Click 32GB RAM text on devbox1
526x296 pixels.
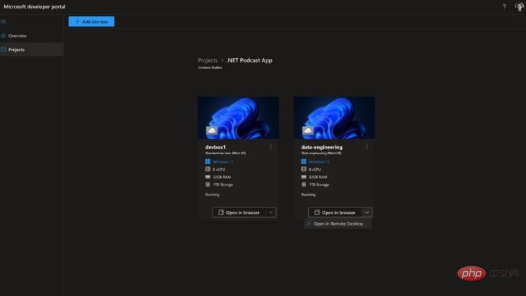click(x=221, y=177)
